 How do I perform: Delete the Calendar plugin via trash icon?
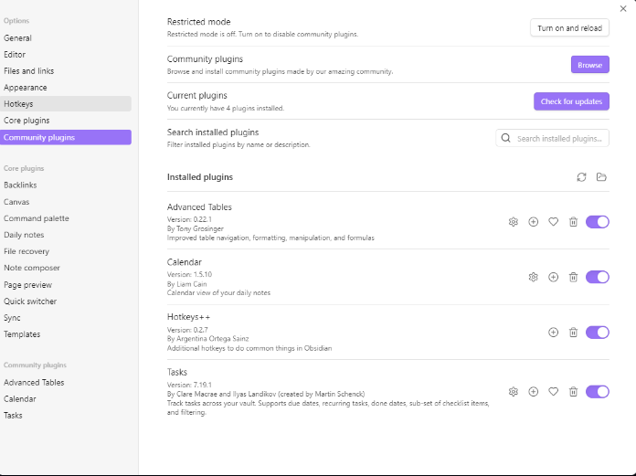click(573, 278)
